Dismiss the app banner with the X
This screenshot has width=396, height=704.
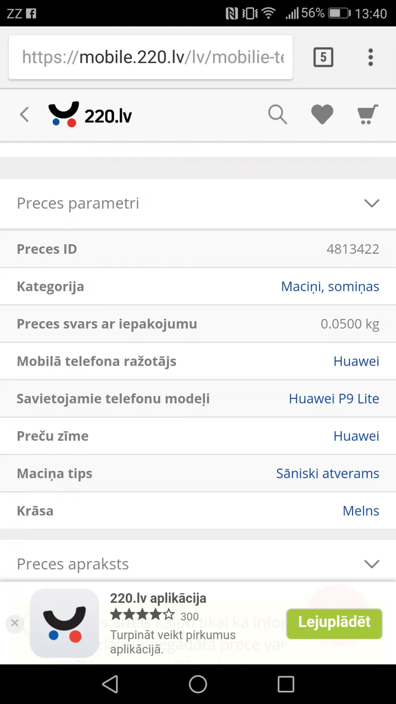coord(15,623)
